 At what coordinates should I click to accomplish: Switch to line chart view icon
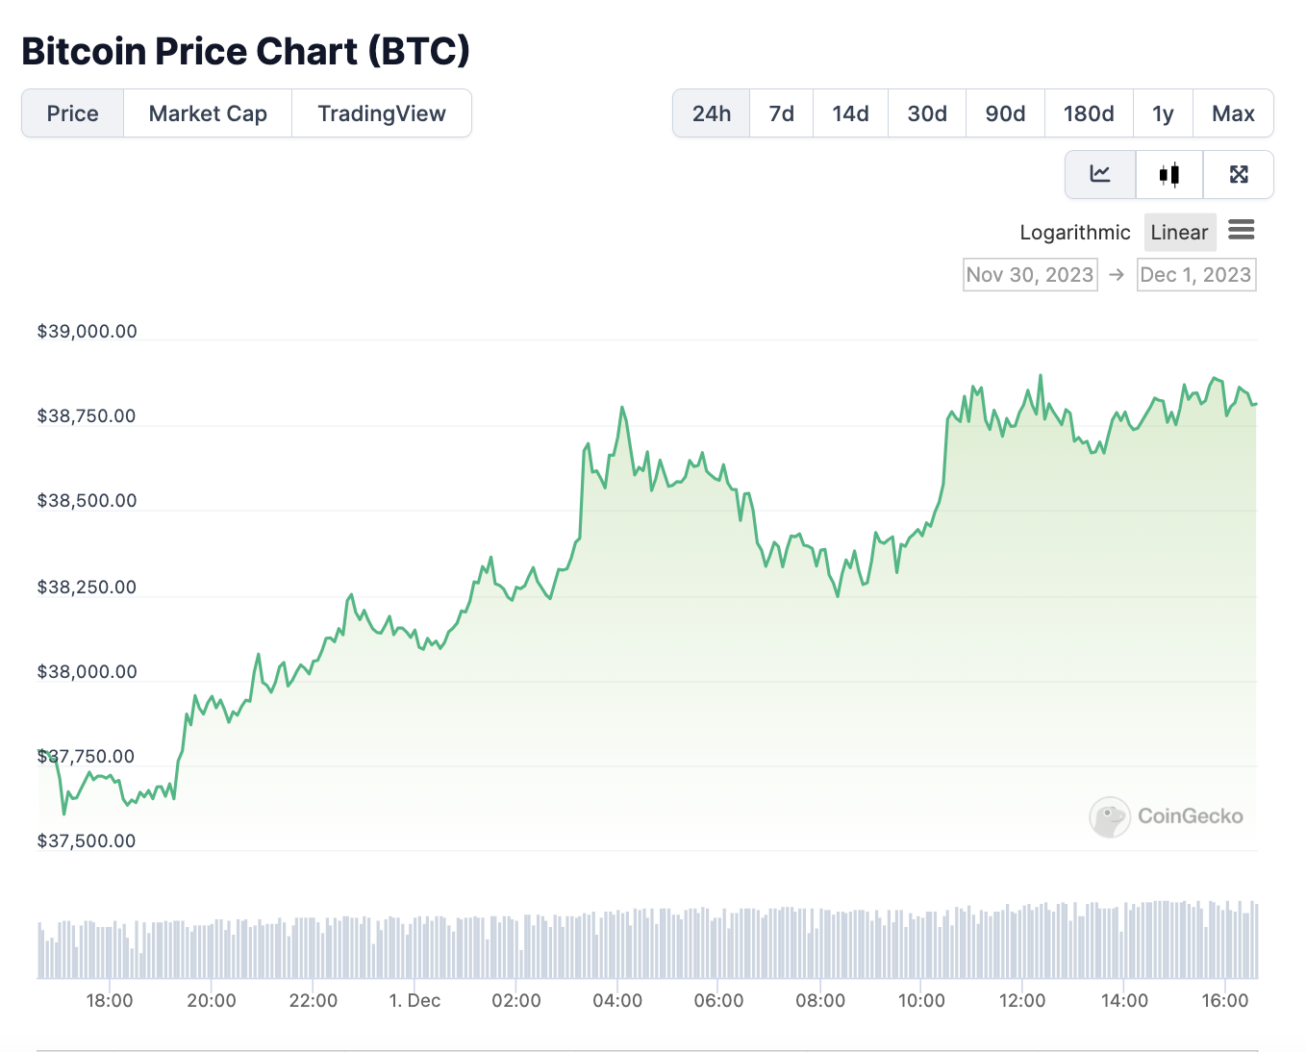pyautogui.click(x=1100, y=174)
